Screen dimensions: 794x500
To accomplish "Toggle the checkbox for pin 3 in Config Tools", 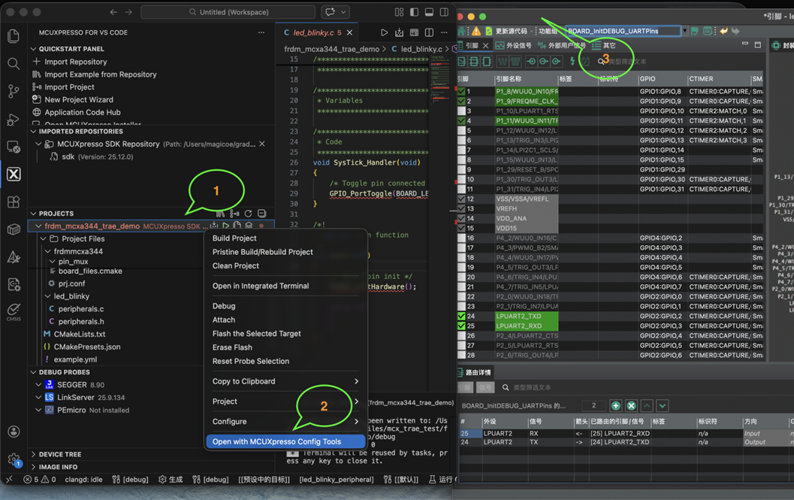I will click(461, 111).
